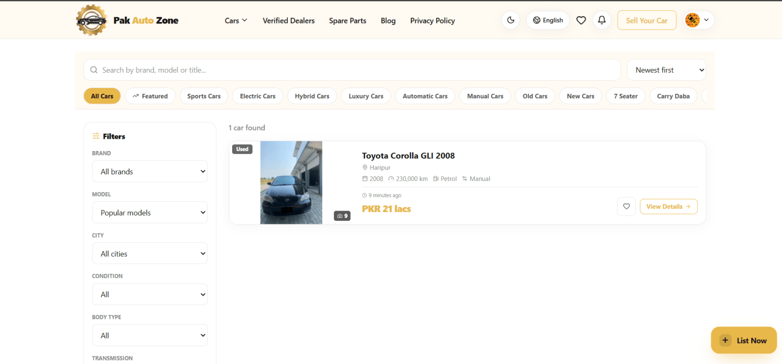Viewport: 782px width, 364px height.
Task: Select the All Cars category chip
Action: pyautogui.click(x=102, y=96)
